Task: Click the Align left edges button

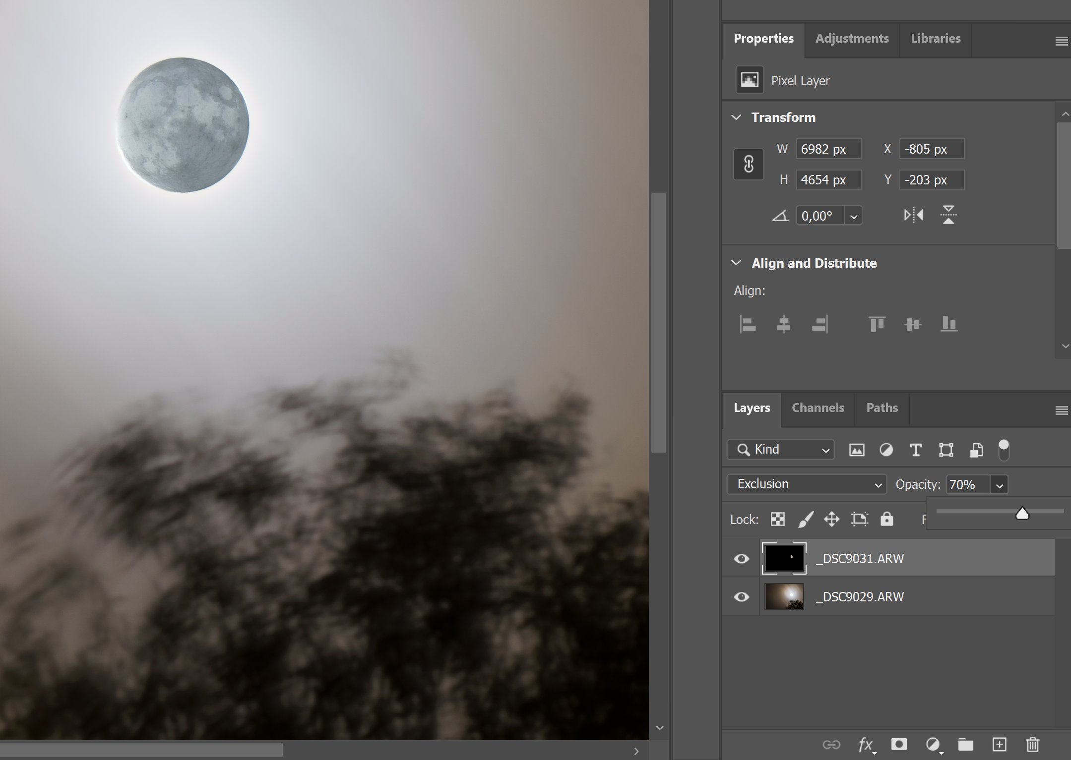Action: click(748, 324)
